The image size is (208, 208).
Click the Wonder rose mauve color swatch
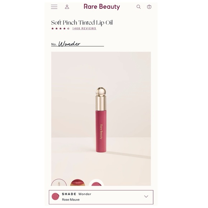click(x=55, y=197)
